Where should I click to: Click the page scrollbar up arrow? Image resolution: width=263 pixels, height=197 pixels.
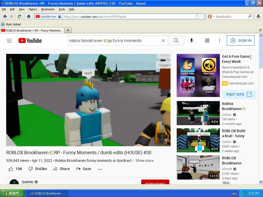[261, 35]
